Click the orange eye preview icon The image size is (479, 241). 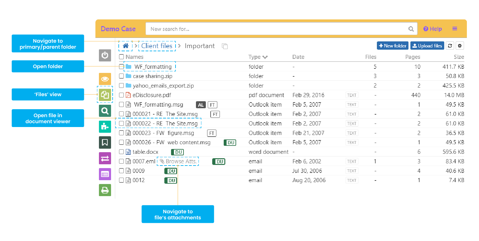tap(105, 79)
